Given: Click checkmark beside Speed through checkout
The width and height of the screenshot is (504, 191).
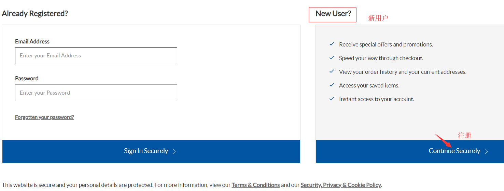Looking at the screenshot, I should pyautogui.click(x=332, y=58).
